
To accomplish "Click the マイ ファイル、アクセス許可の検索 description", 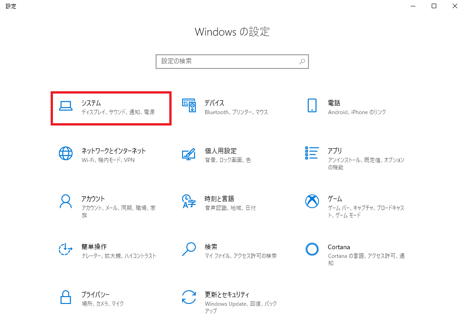I will tap(241, 256).
